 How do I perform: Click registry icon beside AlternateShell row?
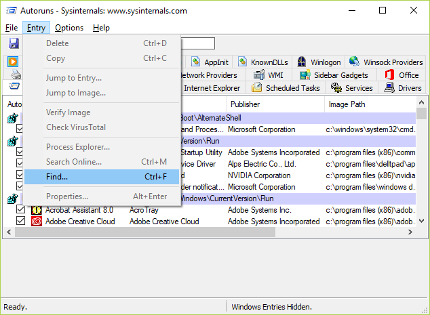[x=13, y=118]
